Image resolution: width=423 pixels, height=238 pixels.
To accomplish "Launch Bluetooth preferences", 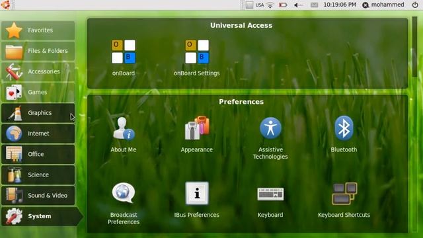I will pyautogui.click(x=344, y=134).
